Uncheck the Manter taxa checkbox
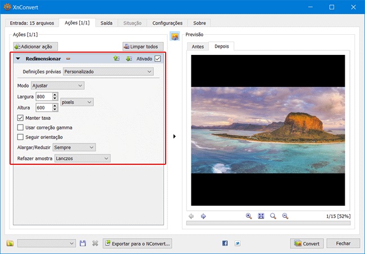This screenshot has height=254, width=365. [21, 118]
